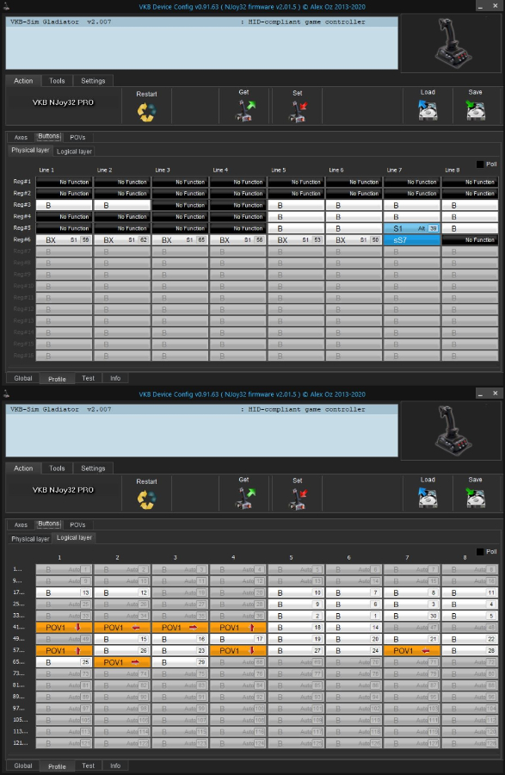The height and width of the screenshot is (775, 505).
Task: Click joystick image in the Physical layer window
Action: click(452, 42)
